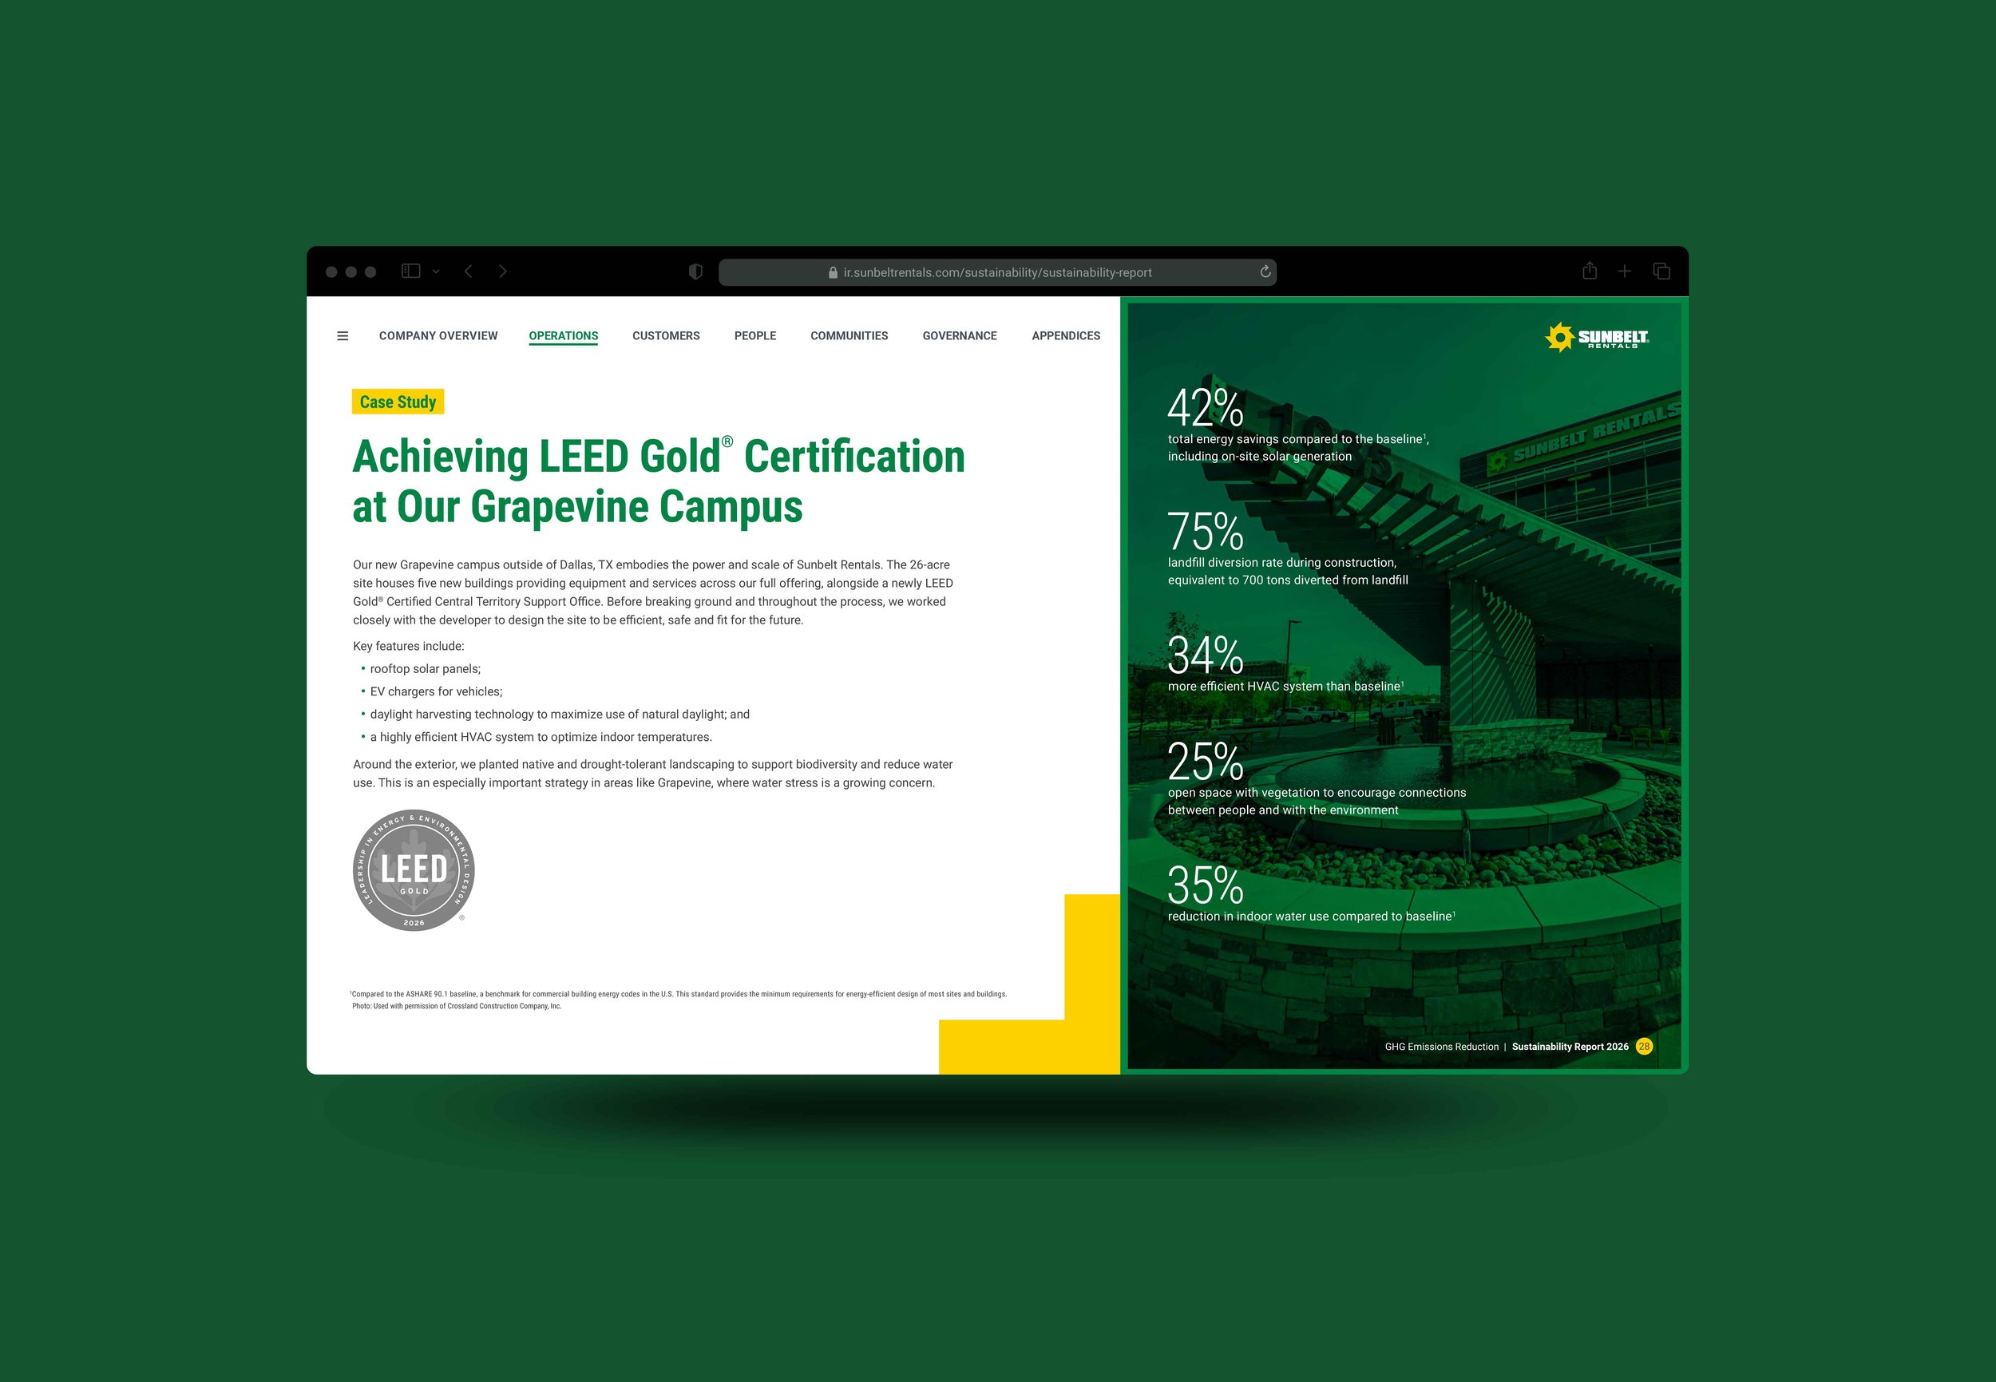Click the URL address bar
This screenshot has height=1382, width=1996.
coord(996,272)
